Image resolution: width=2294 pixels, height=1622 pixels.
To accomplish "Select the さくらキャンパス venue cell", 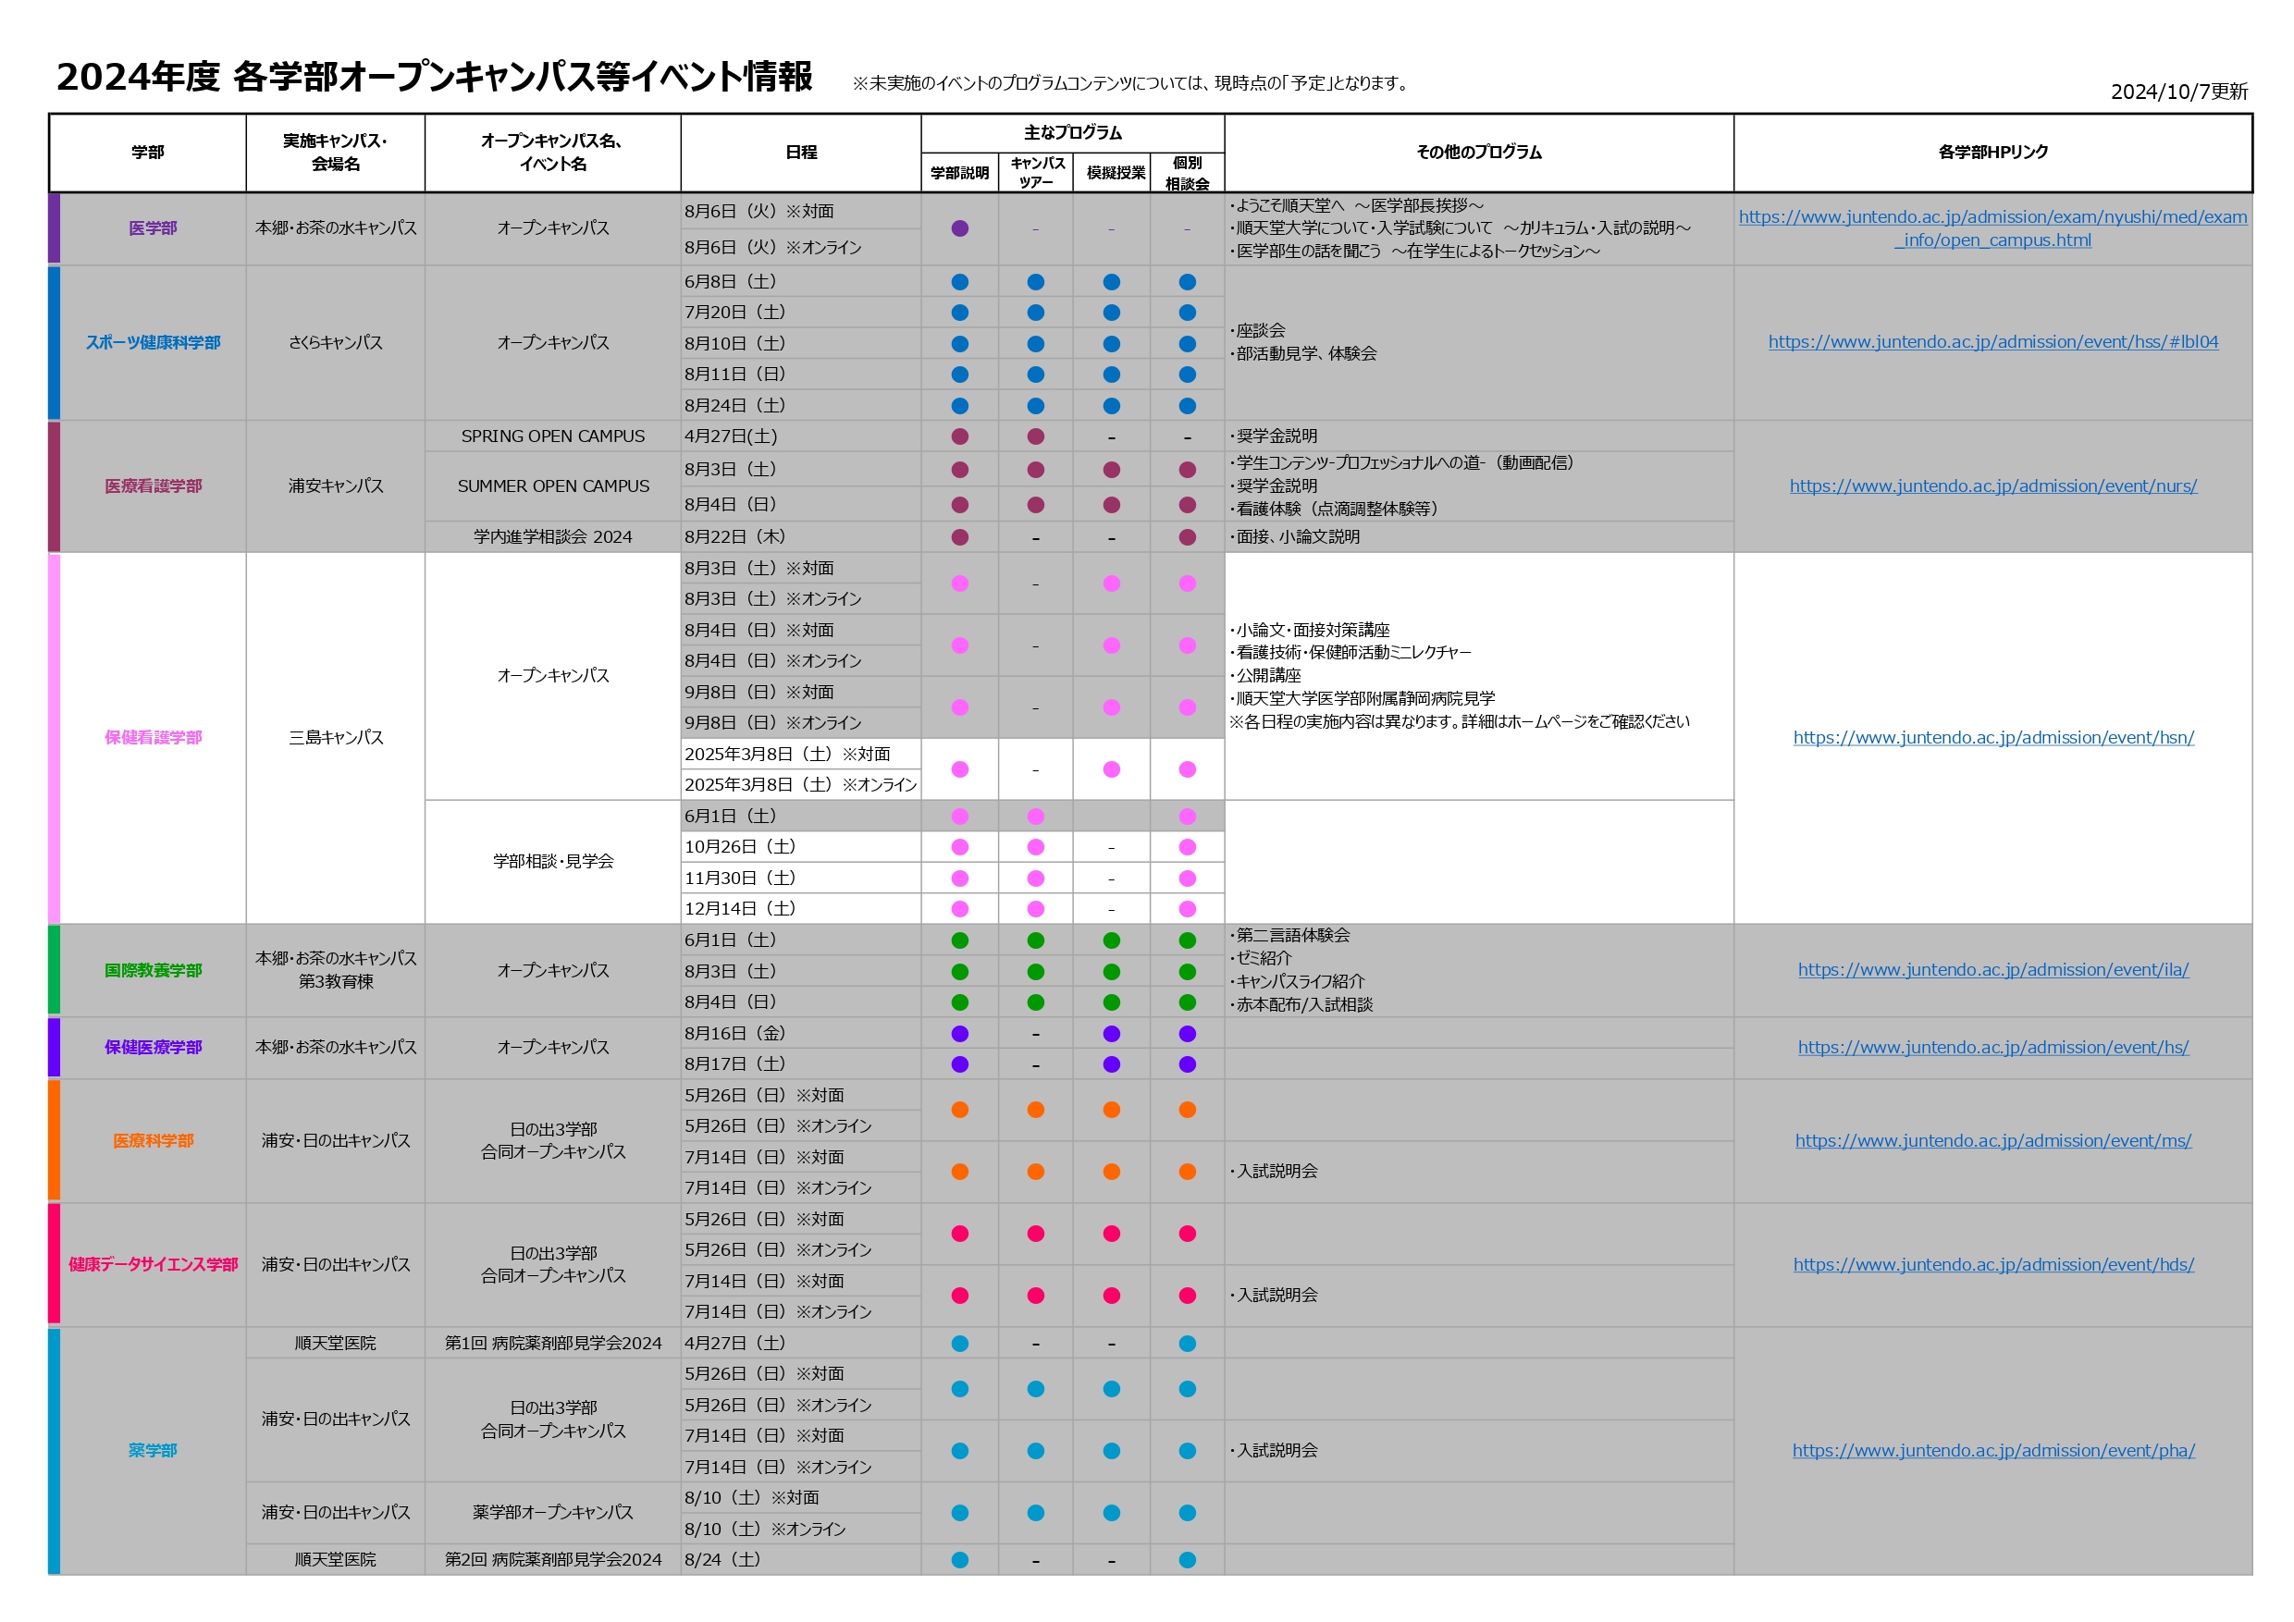I will coord(336,342).
